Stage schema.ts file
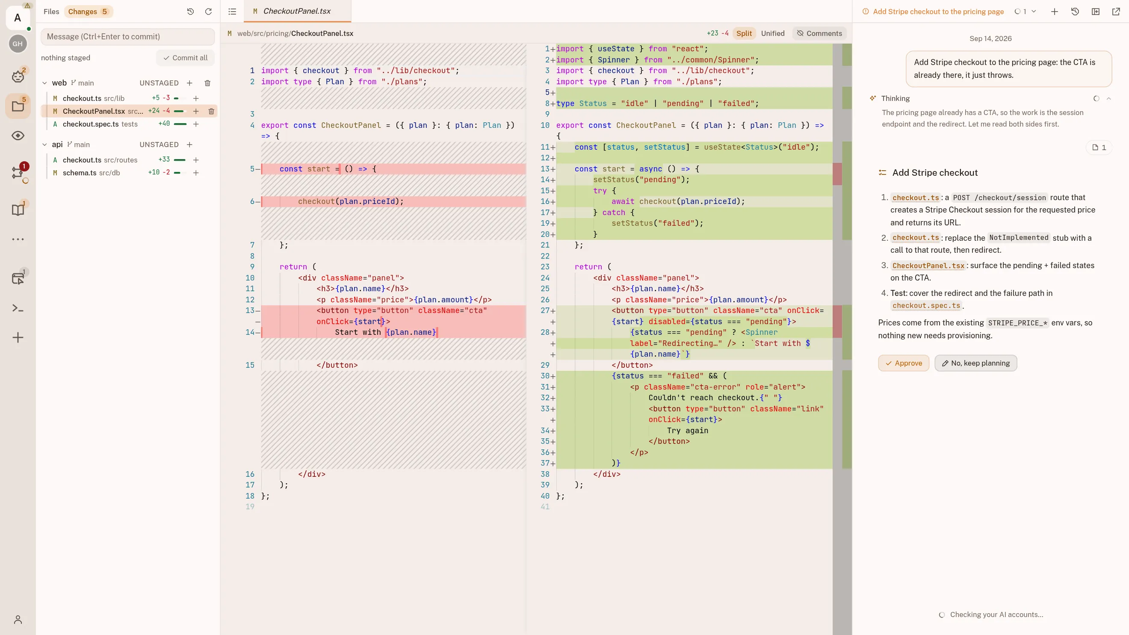1129x635 pixels. click(x=196, y=173)
